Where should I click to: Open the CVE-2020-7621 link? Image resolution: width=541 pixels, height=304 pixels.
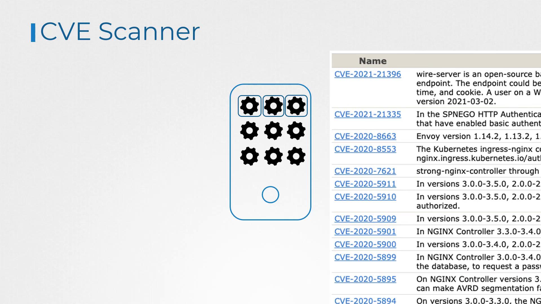[x=365, y=171]
